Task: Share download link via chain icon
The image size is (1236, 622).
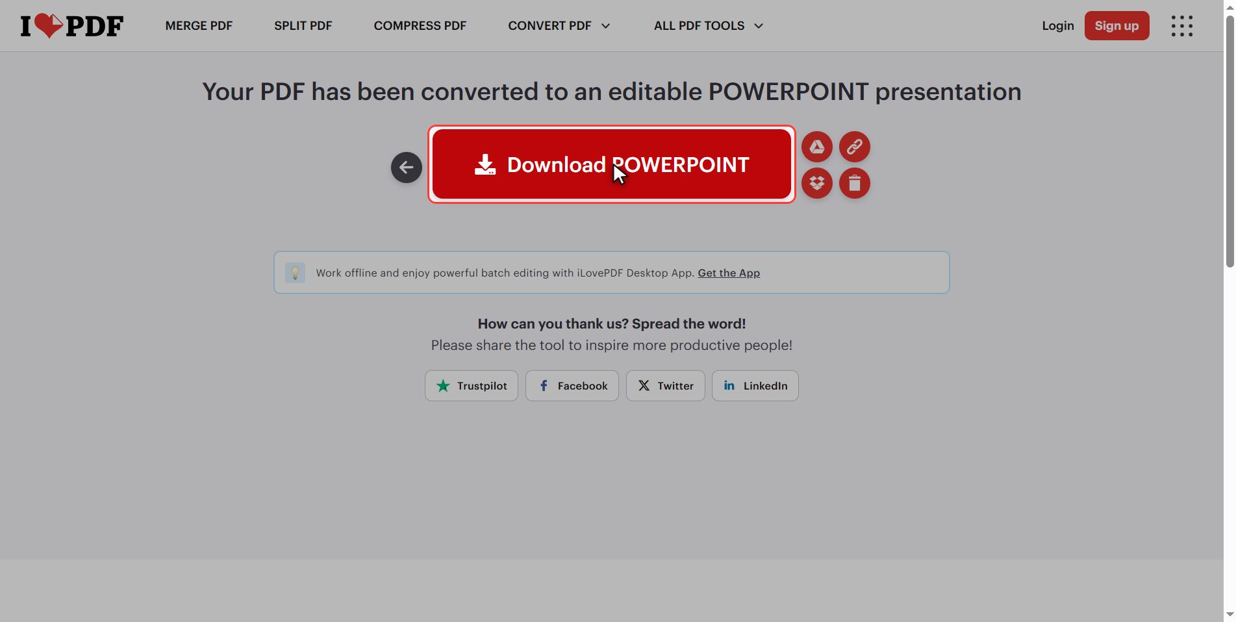Action: click(x=855, y=147)
